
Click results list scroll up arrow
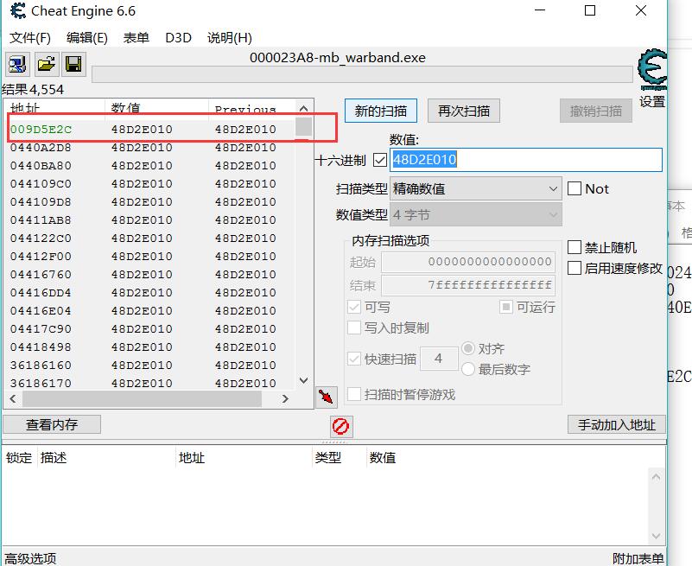pos(303,109)
